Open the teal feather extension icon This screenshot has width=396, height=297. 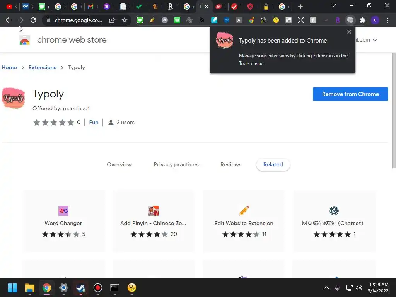coord(214,20)
